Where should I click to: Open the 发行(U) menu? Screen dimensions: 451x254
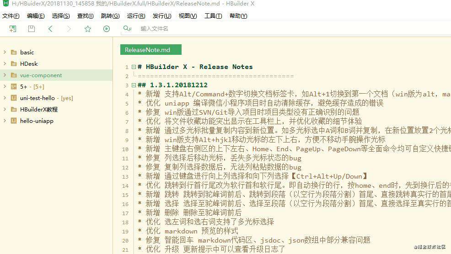click(x=162, y=16)
